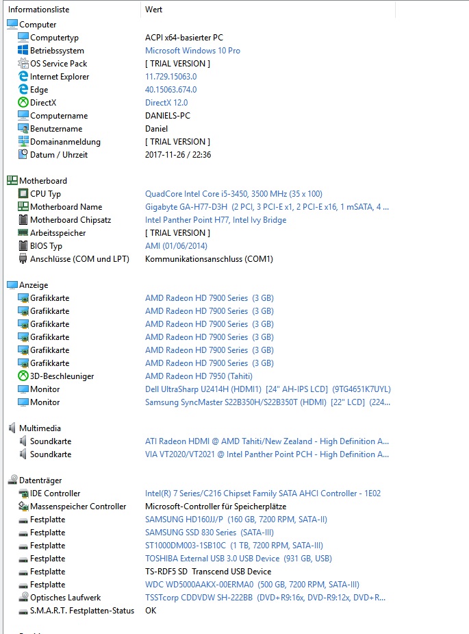This screenshot has height=634, width=469.
Task: Click the Internet Explorer icon
Action: point(23,76)
